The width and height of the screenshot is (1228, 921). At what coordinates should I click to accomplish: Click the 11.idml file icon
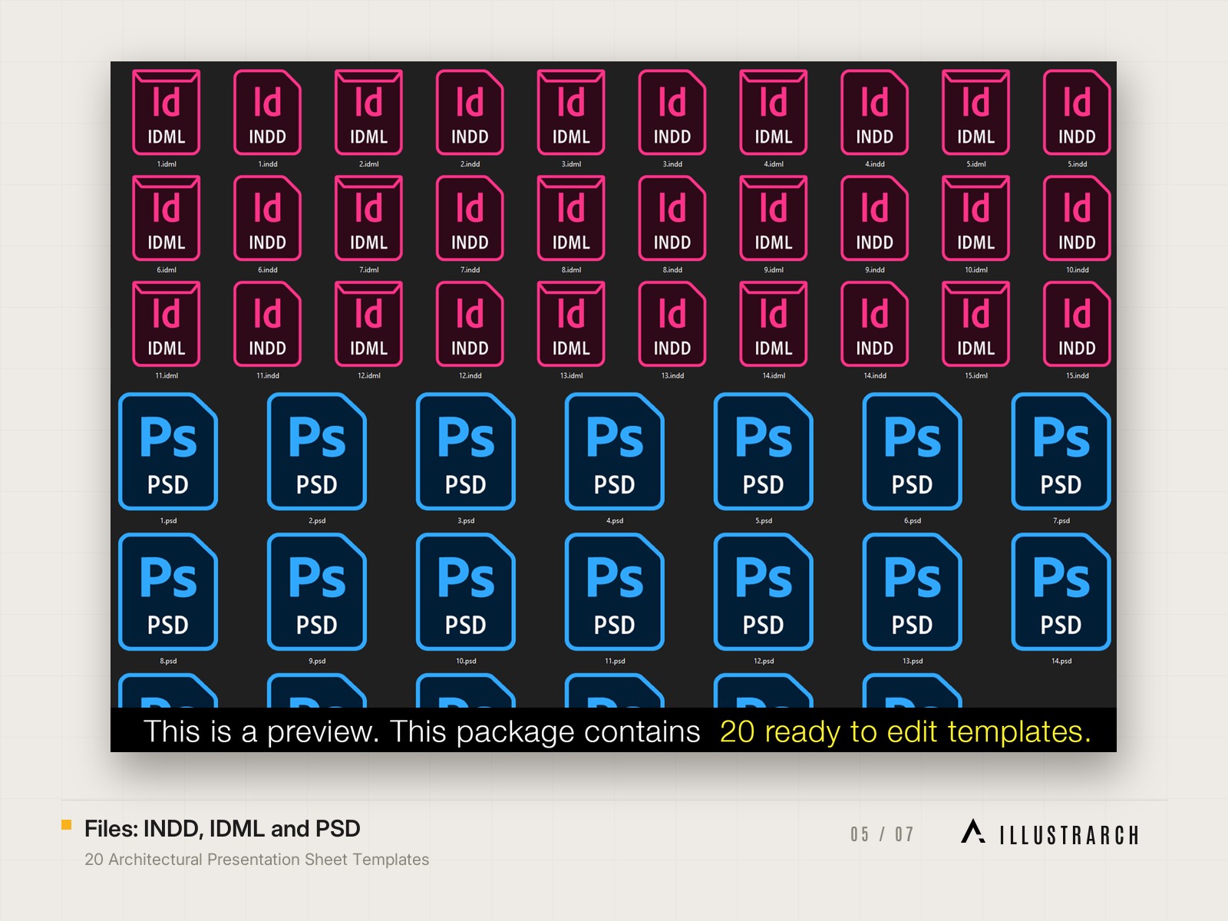pos(167,324)
